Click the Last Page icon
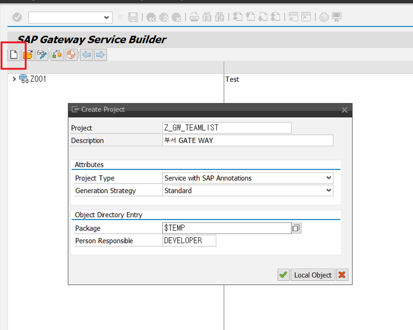Image resolution: width=413 pixels, height=330 pixels. coord(275,17)
